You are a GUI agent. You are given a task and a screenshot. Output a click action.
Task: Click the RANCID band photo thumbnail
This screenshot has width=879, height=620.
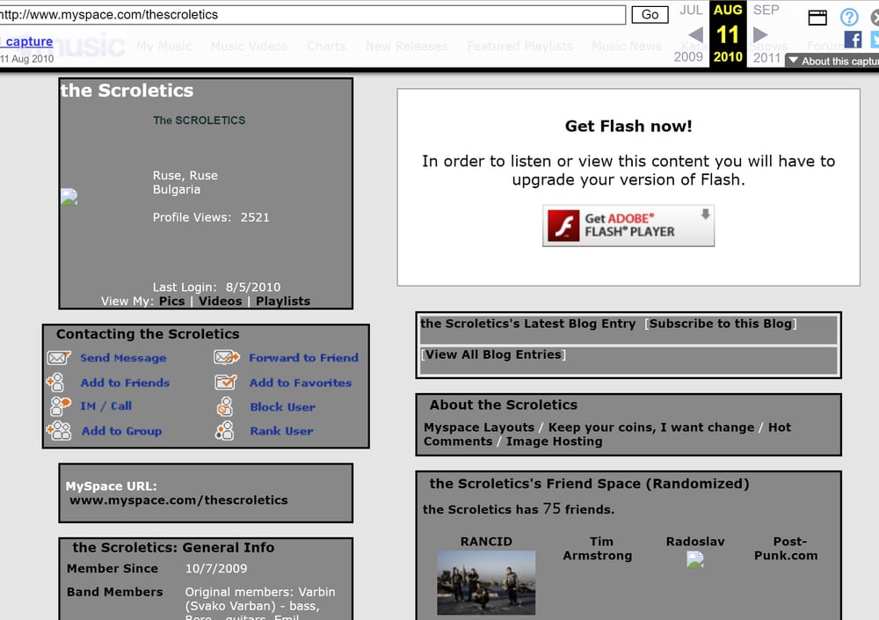click(x=486, y=582)
